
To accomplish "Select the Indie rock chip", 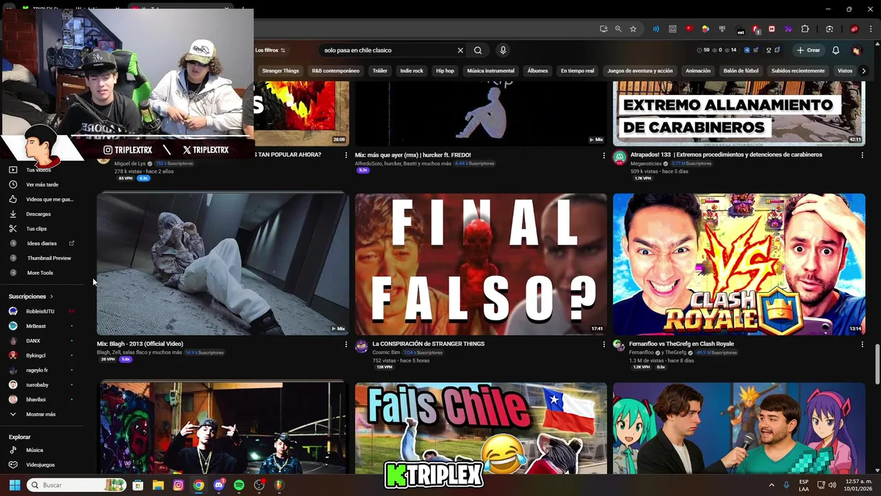I will point(412,71).
